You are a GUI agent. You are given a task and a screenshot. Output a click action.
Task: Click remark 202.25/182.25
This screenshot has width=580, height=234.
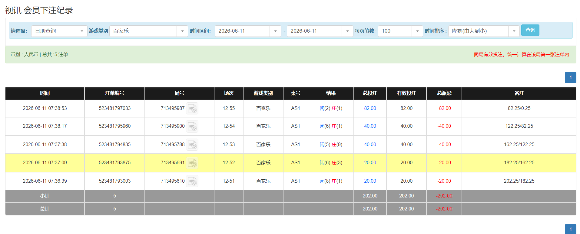tap(519, 181)
